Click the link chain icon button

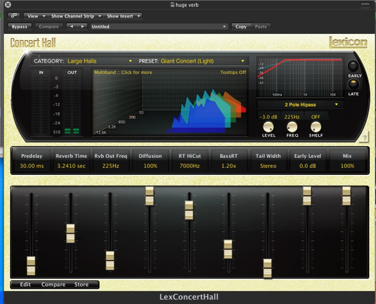click(x=14, y=16)
